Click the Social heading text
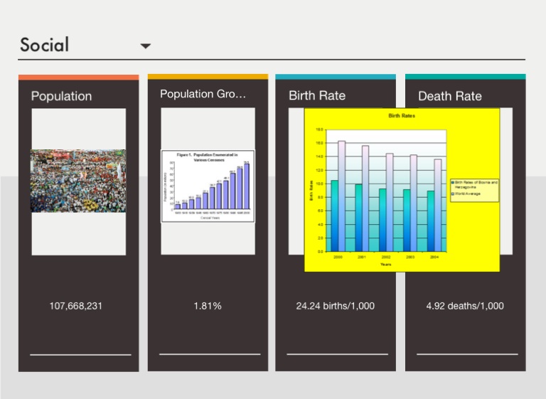 pos(45,45)
